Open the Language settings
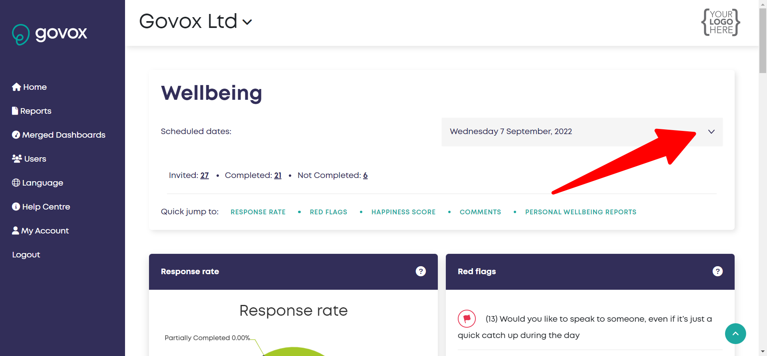The image size is (767, 356). coord(38,183)
